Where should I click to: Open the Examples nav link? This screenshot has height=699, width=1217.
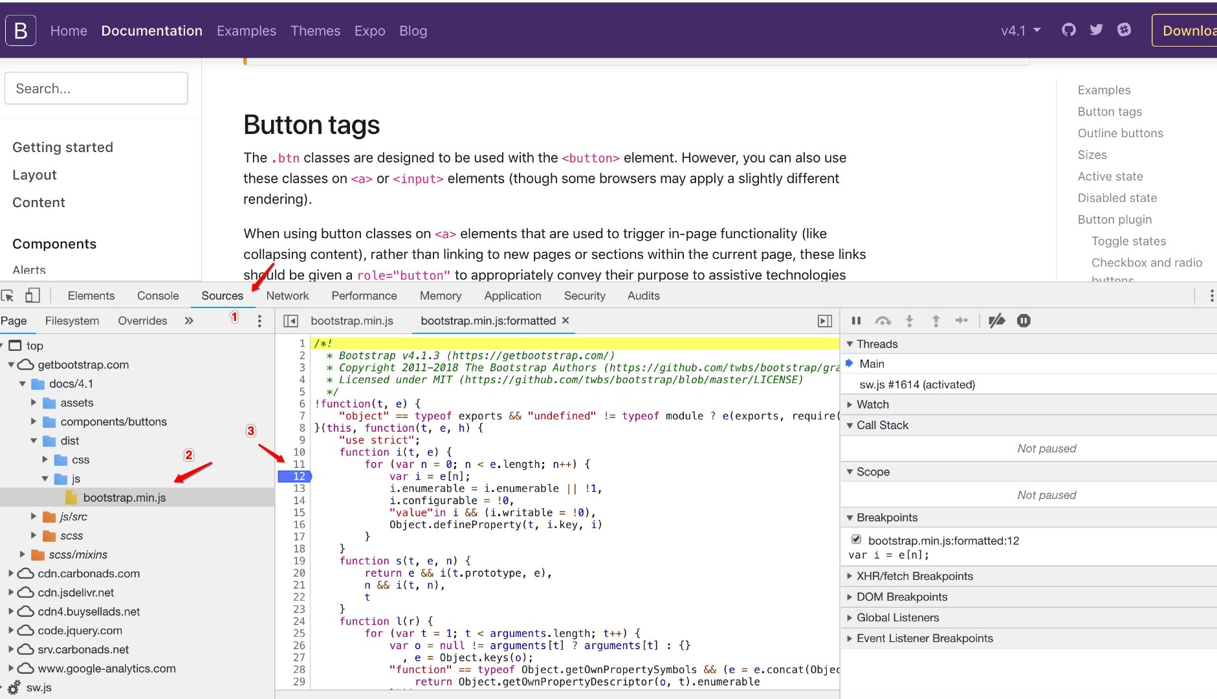coord(247,30)
